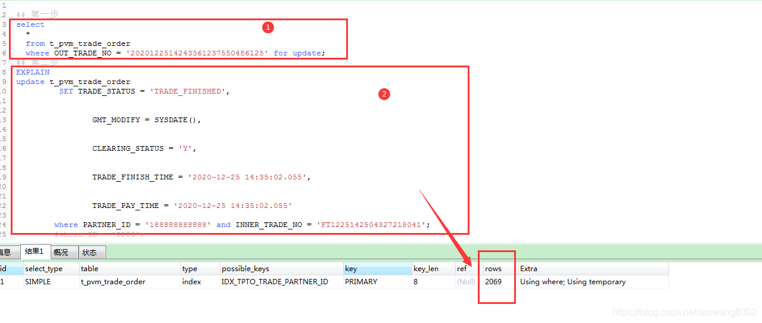Select the Extra column header
This screenshot has width=762, height=323.
pyautogui.click(x=593, y=269)
